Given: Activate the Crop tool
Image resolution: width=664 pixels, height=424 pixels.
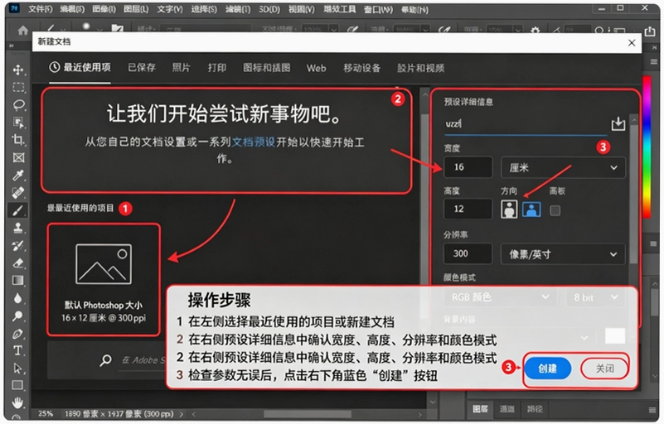Looking at the screenshot, I should [x=17, y=140].
